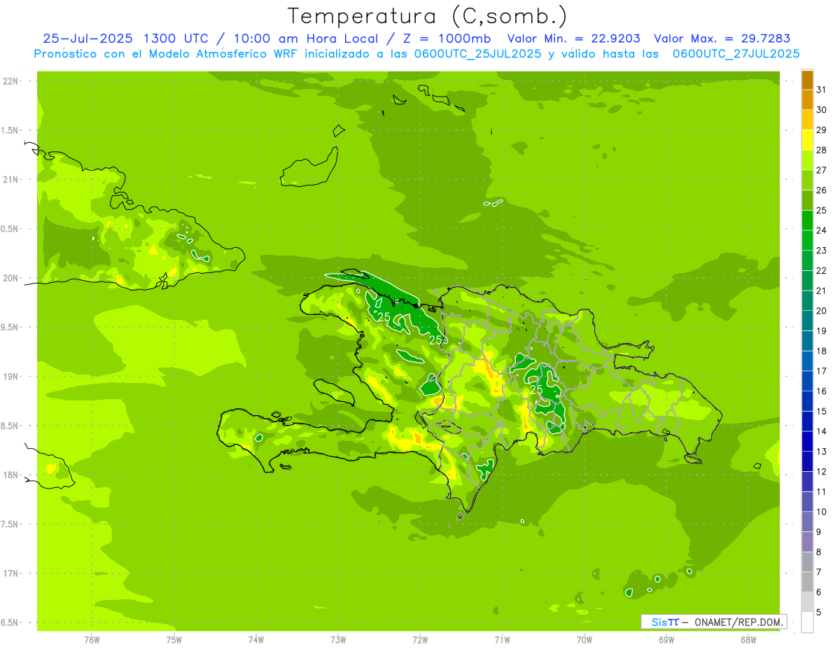The height and width of the screenshot is (649, 840).
Task: Click the "71W" longitude label
Action: pos(502,639)
